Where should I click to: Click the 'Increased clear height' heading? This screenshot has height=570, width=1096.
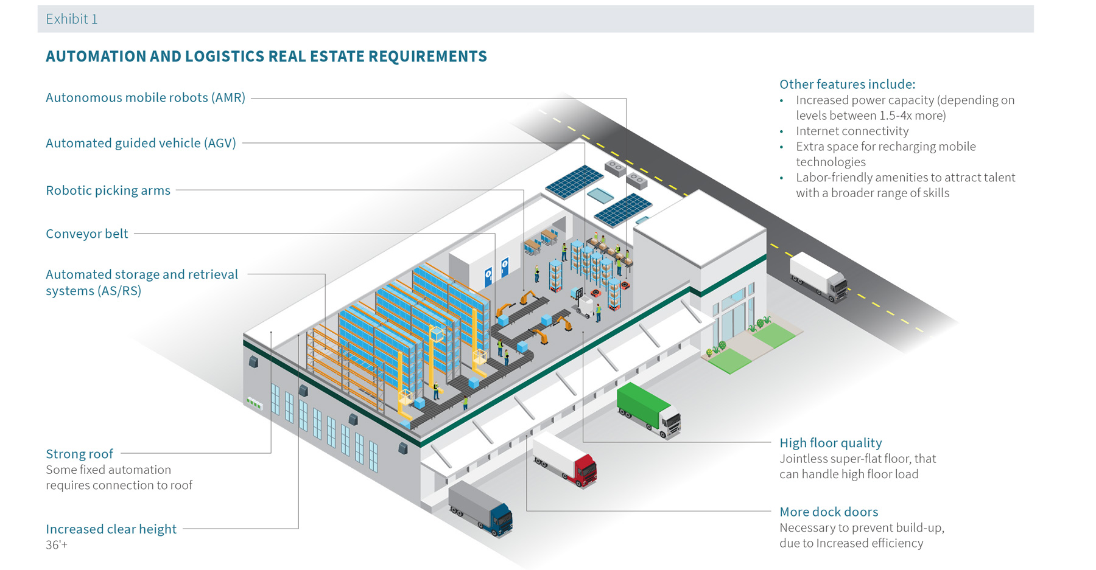(111, 529)
